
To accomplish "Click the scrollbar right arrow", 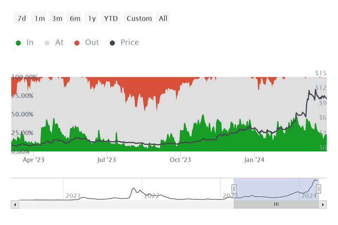I will (x=323, y=205).
